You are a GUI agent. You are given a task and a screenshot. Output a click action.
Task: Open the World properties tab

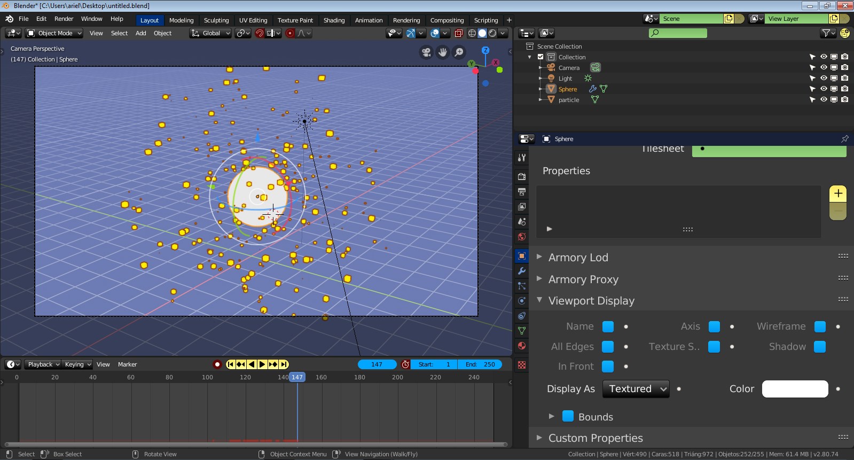pos(522,236)
